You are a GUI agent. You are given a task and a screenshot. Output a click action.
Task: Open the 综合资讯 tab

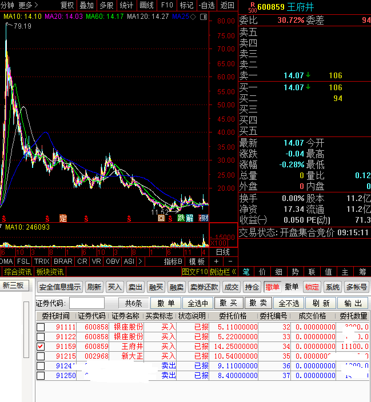pyautogui.click(x=18, y=272)
